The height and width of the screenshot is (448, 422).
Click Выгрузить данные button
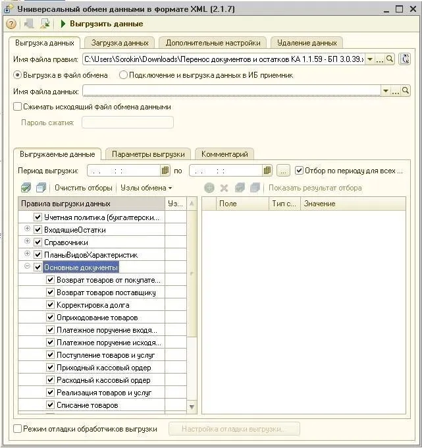(102, 24)
